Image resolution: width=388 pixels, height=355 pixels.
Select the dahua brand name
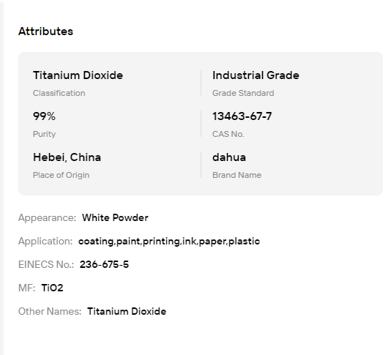coord(229,157)
